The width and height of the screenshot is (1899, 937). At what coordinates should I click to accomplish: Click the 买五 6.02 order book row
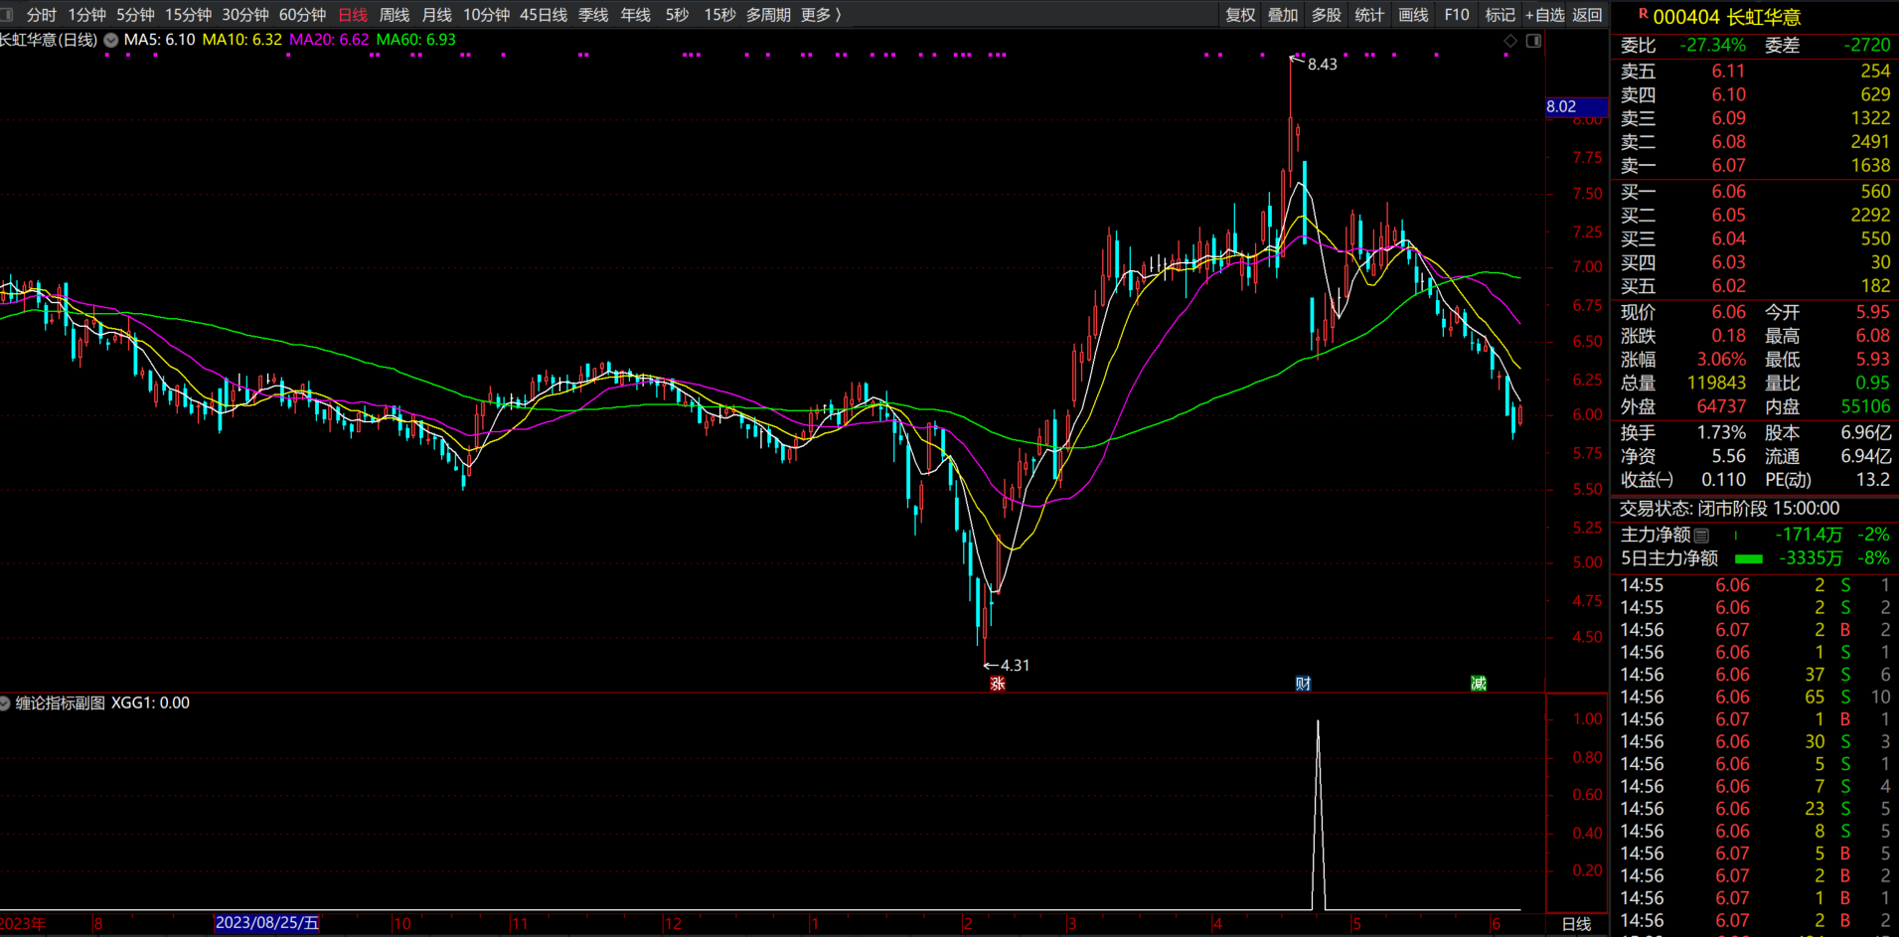click(1755, 286)
